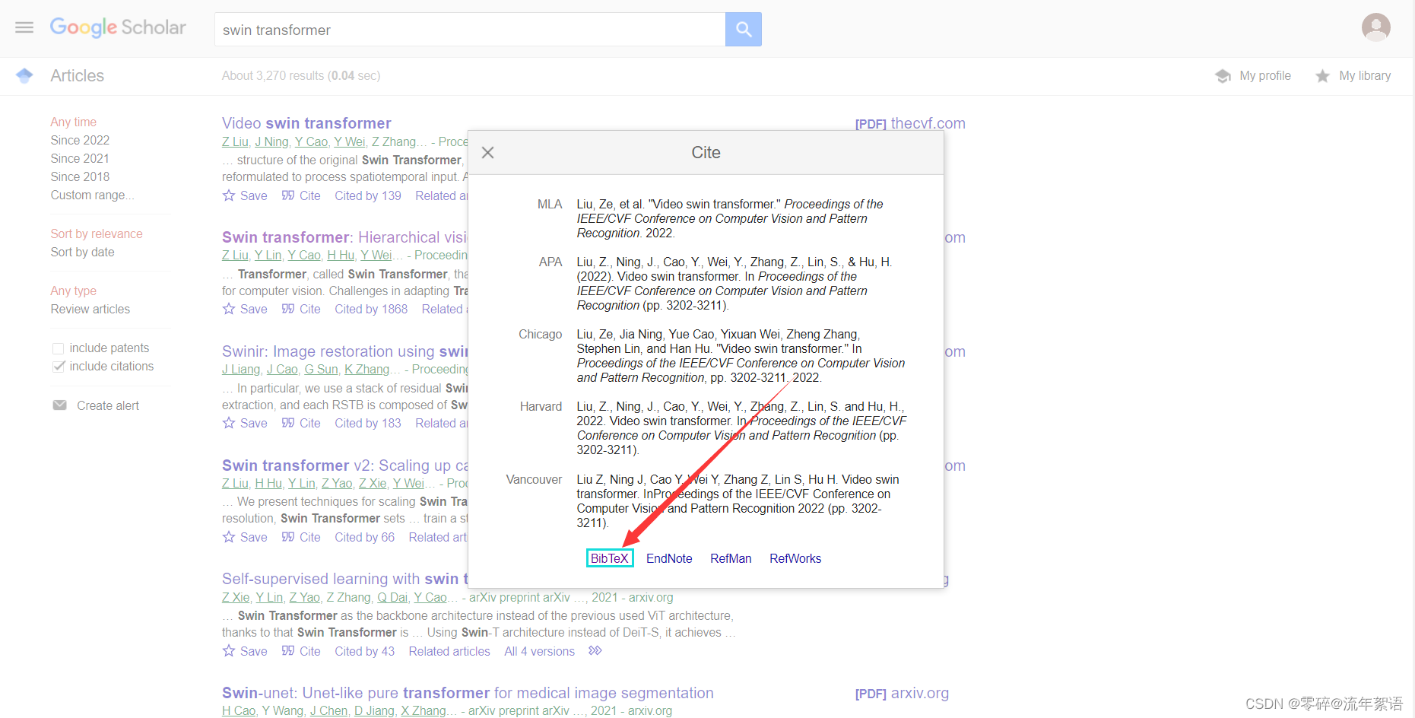Filter results Since 2021

pyautogui.click(x=80, y=158)
